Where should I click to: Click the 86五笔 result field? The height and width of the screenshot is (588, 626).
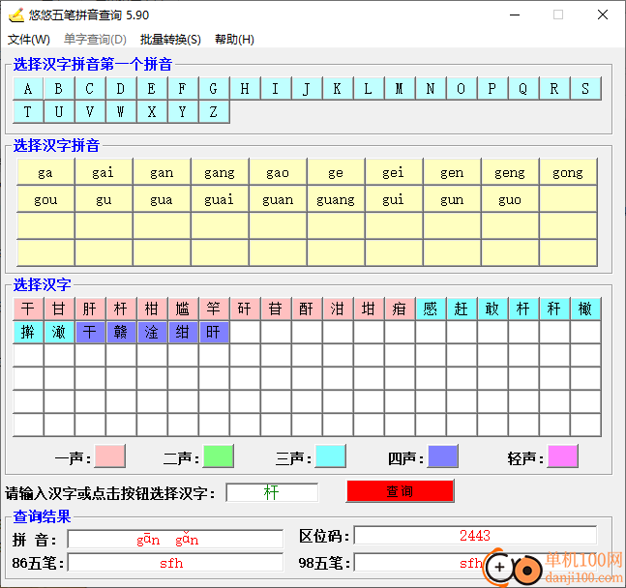[x=175, y=563]
